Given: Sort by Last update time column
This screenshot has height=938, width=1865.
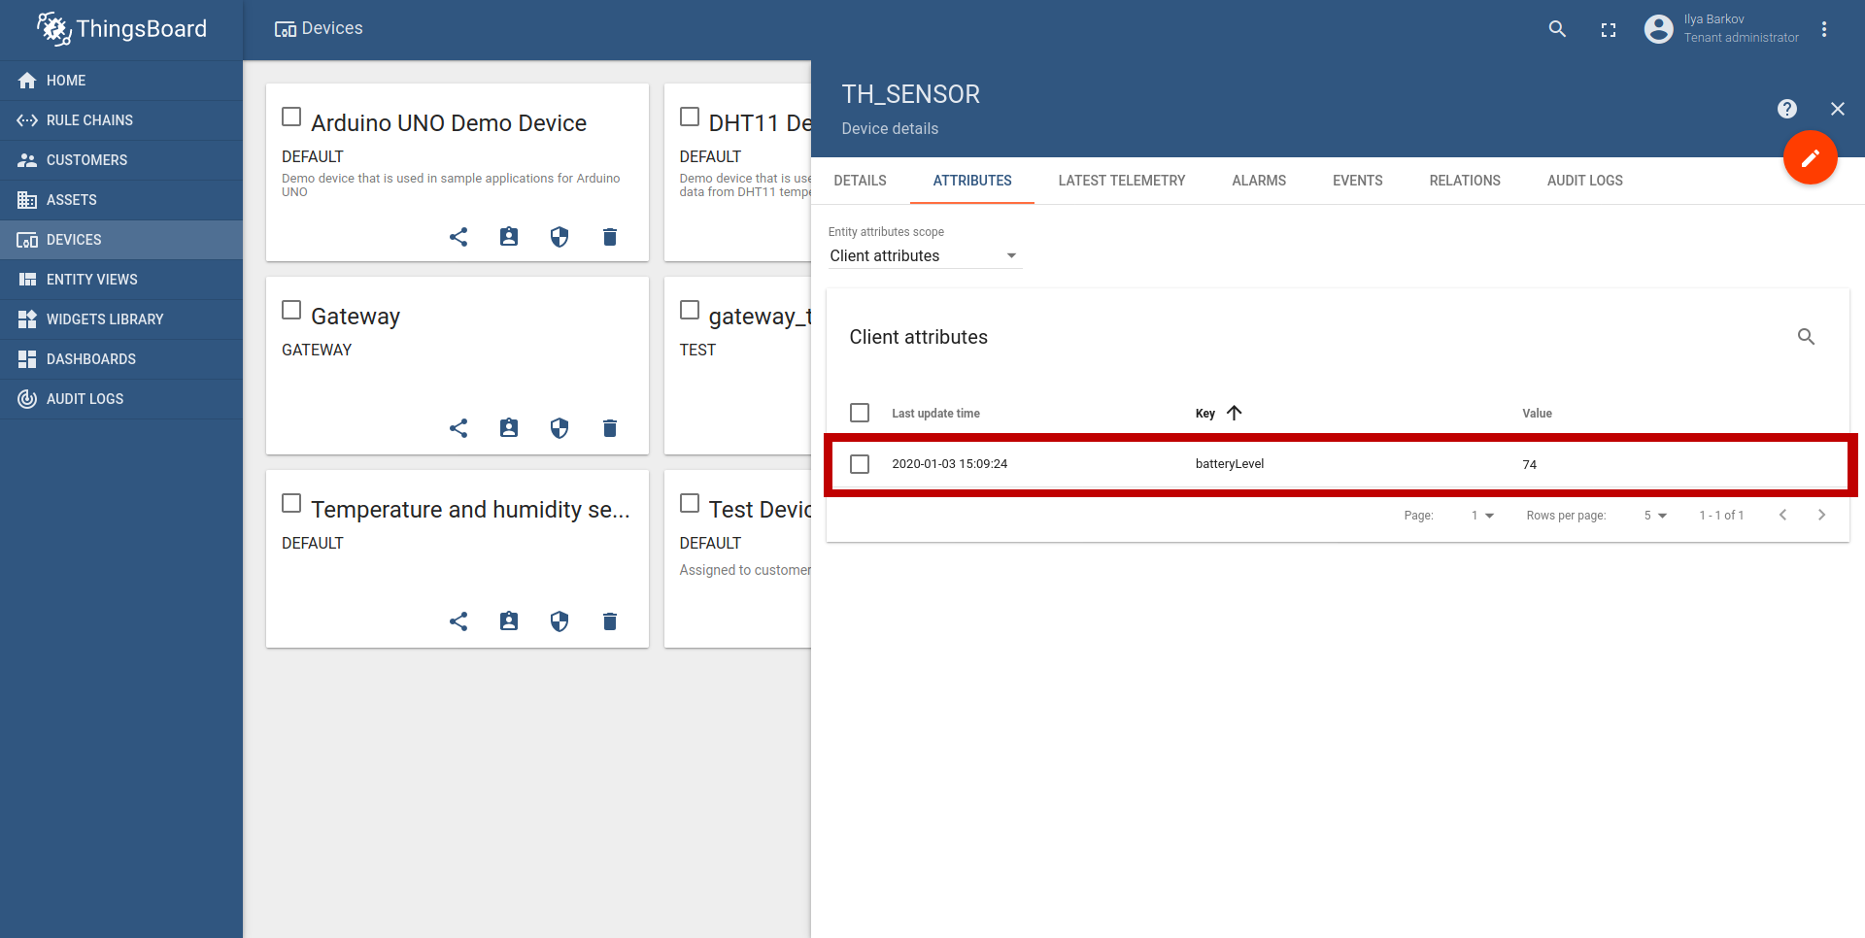Looking at the screenshot, I should point(935,414).
